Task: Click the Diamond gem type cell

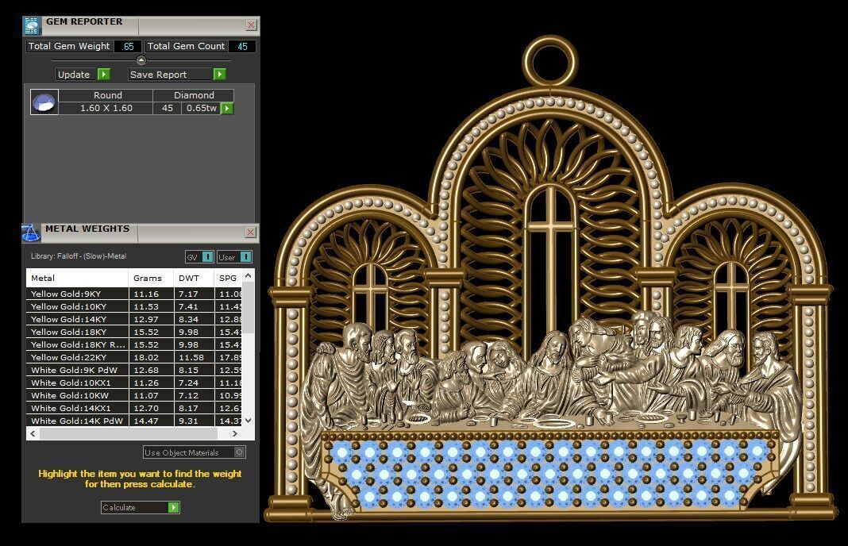Action: pyautogui.click(x=194, y=95)
